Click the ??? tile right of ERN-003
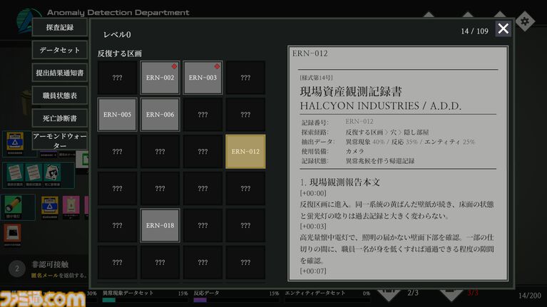The width and height of the screenshot is (547, 307). click(x=245, y=78)
